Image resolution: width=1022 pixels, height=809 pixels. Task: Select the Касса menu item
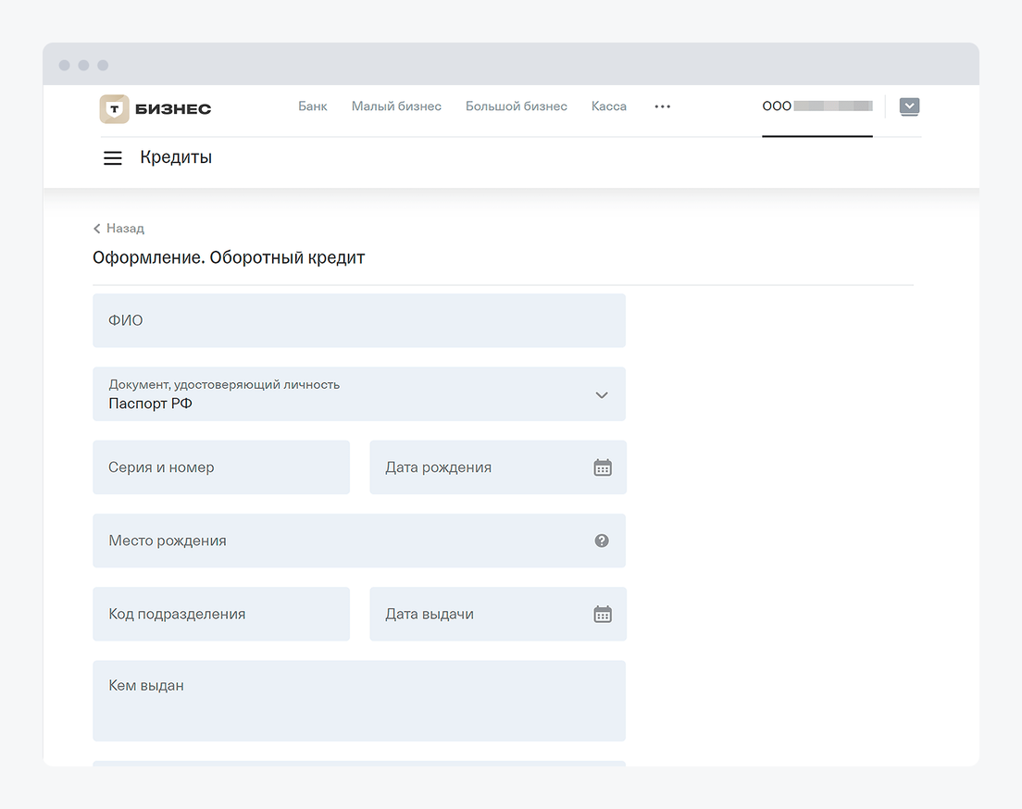point(609,106)
